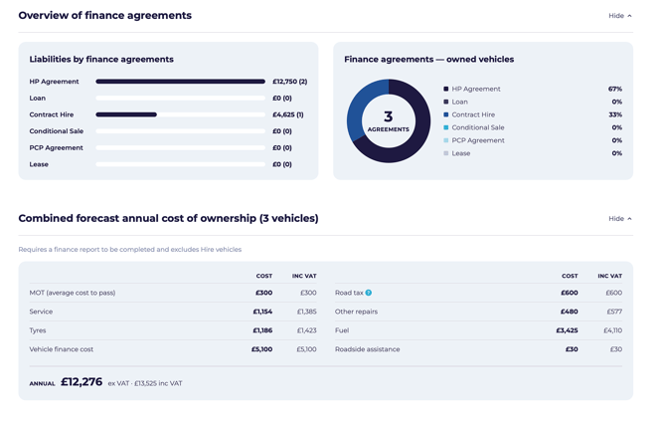
Task: Click the Roadside assistance cost £30 value
Action: point(572,349)
